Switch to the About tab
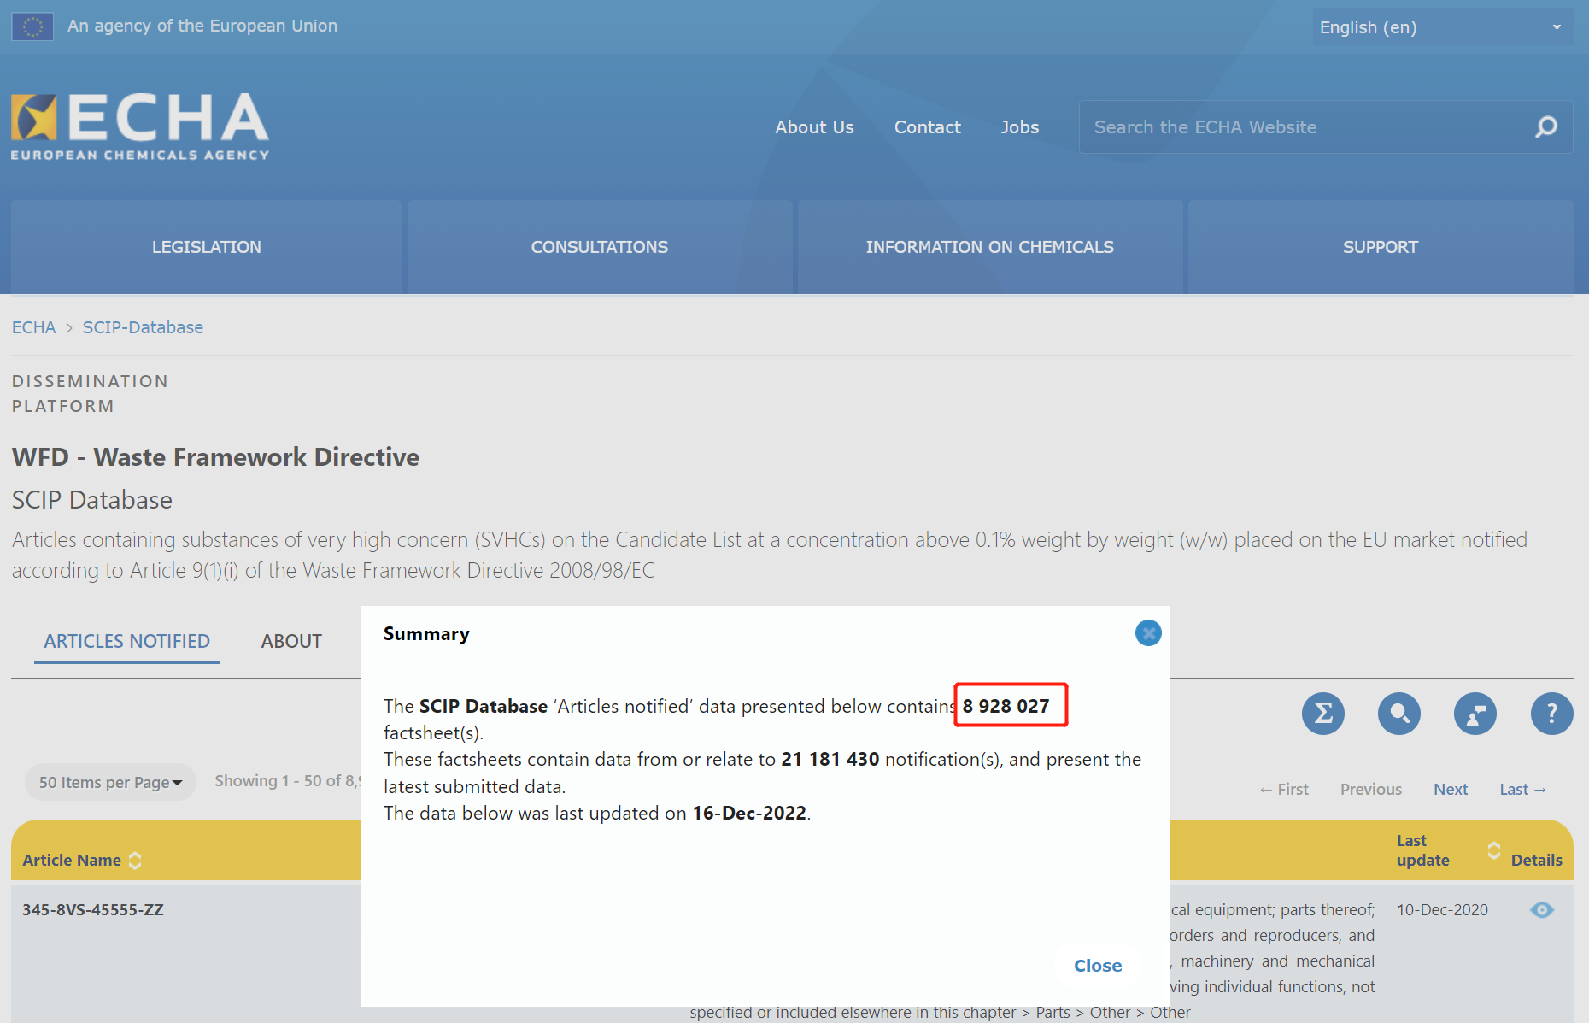The height and width of the screenshot is (1023, 1589). click(x=291, y=641)
